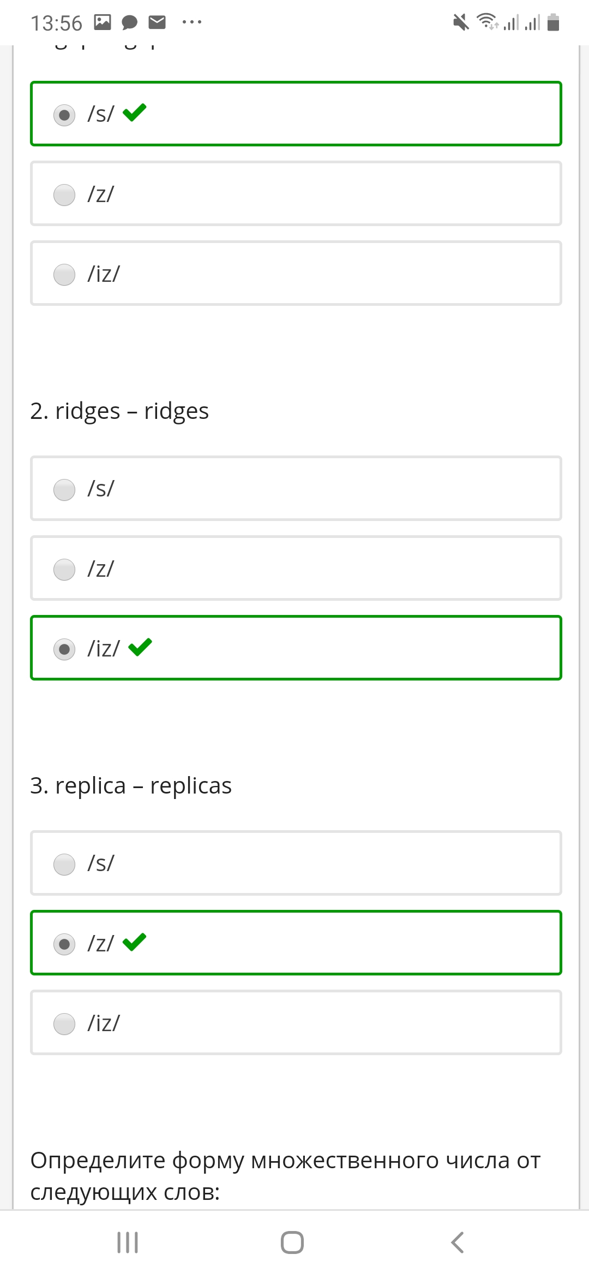Click the checked /s/ answer at top
Image resolution: width=589 pixels, height=1278 pixels.
pos(296,114)
